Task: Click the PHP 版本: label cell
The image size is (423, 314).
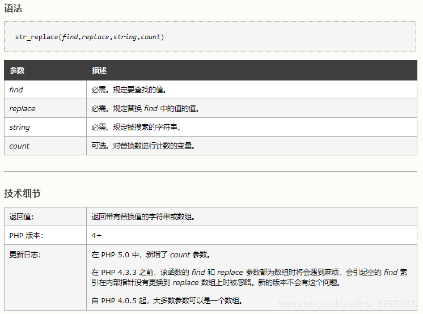Action: coord(45,236)
